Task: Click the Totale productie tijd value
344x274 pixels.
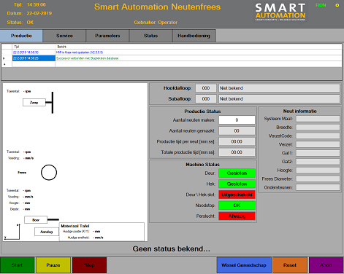Action: coord(237,152)
